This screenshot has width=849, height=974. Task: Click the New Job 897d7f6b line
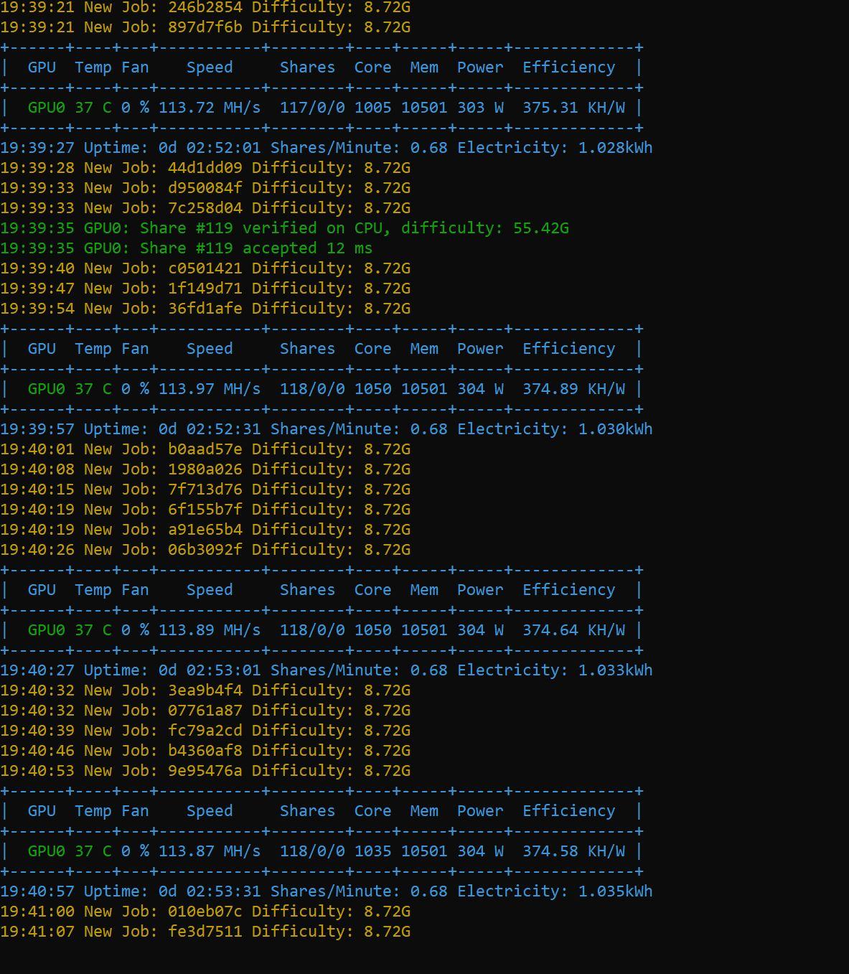(x=205, y=27)
